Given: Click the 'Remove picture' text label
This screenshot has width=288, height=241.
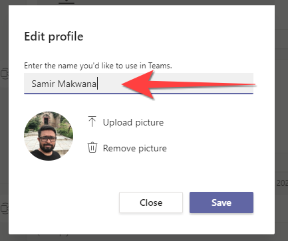Looking at the screenshot, I should [x=135, y=148].
